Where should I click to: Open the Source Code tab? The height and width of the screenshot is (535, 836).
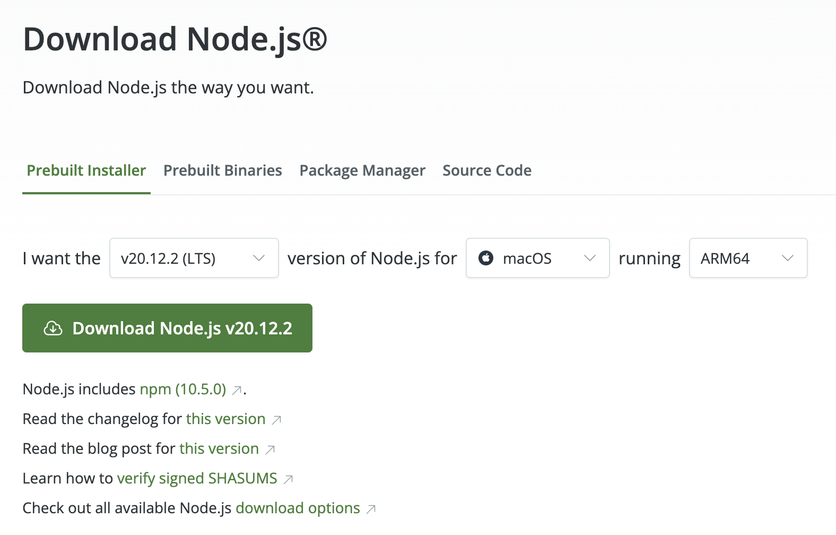(487, 170)
